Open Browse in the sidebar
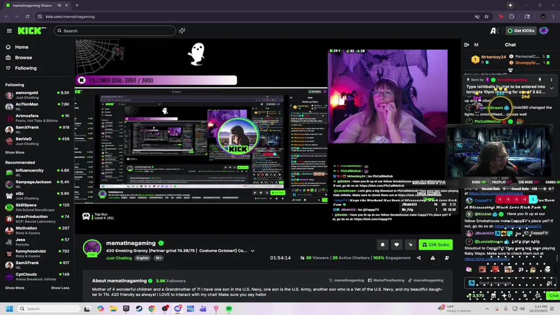Image resolution: width=560 pixels, height=315 pixels. [19, 58]
